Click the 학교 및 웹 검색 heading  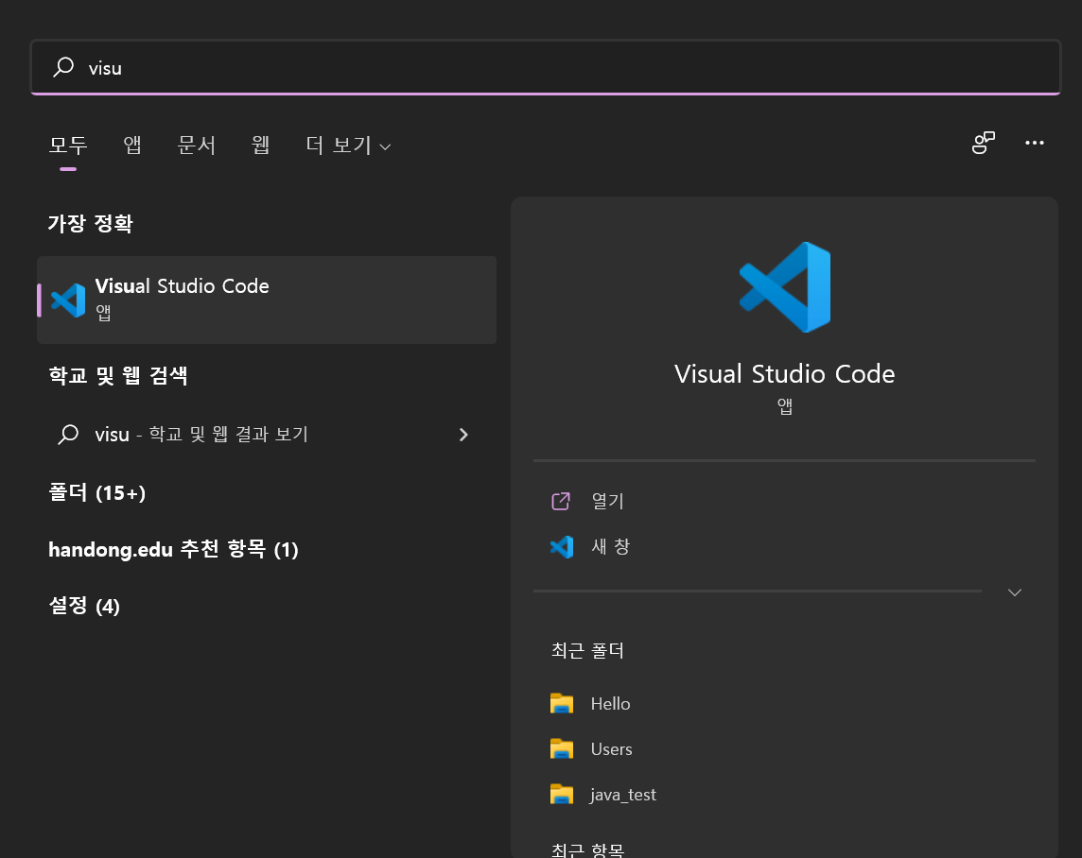[118, 375]
